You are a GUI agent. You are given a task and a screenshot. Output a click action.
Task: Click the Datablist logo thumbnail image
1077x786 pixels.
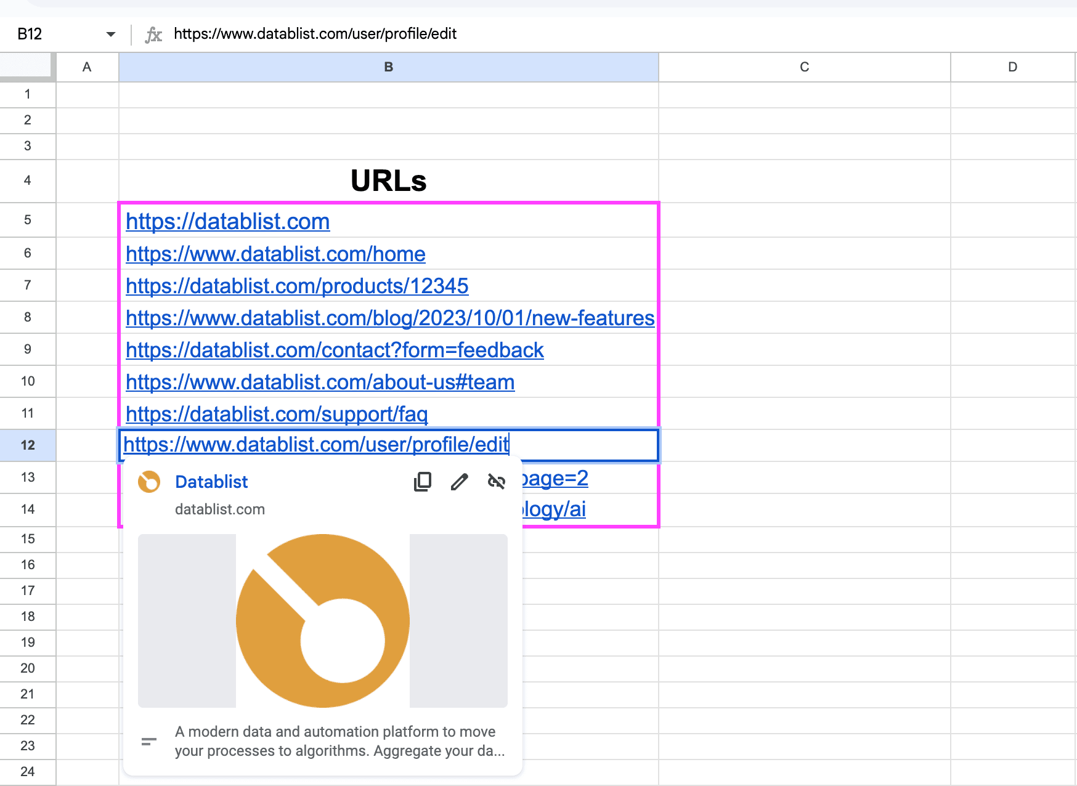click(x=322, y=621)
